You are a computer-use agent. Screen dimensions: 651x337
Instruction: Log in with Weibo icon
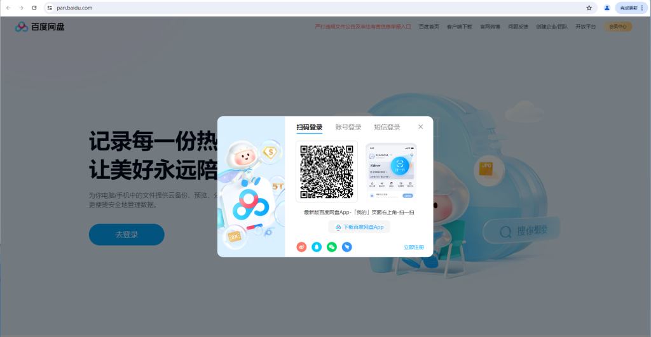(x=301, y=247)
